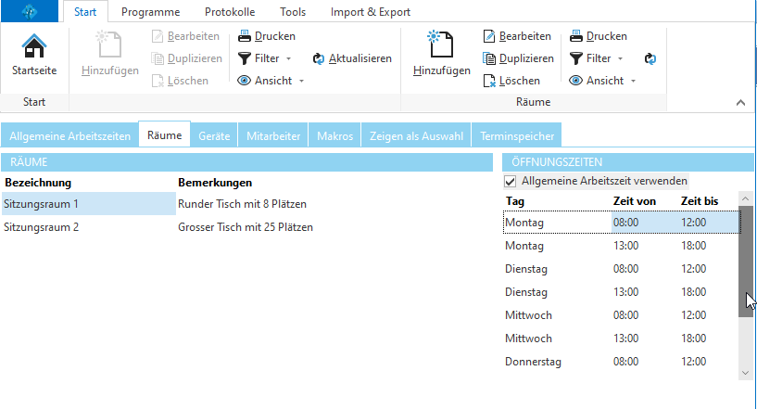The height and width of the screenshot is (409, 757).
Task: Collapse the ribbon with the chevron arrow
Action: [x=740, y=103]
